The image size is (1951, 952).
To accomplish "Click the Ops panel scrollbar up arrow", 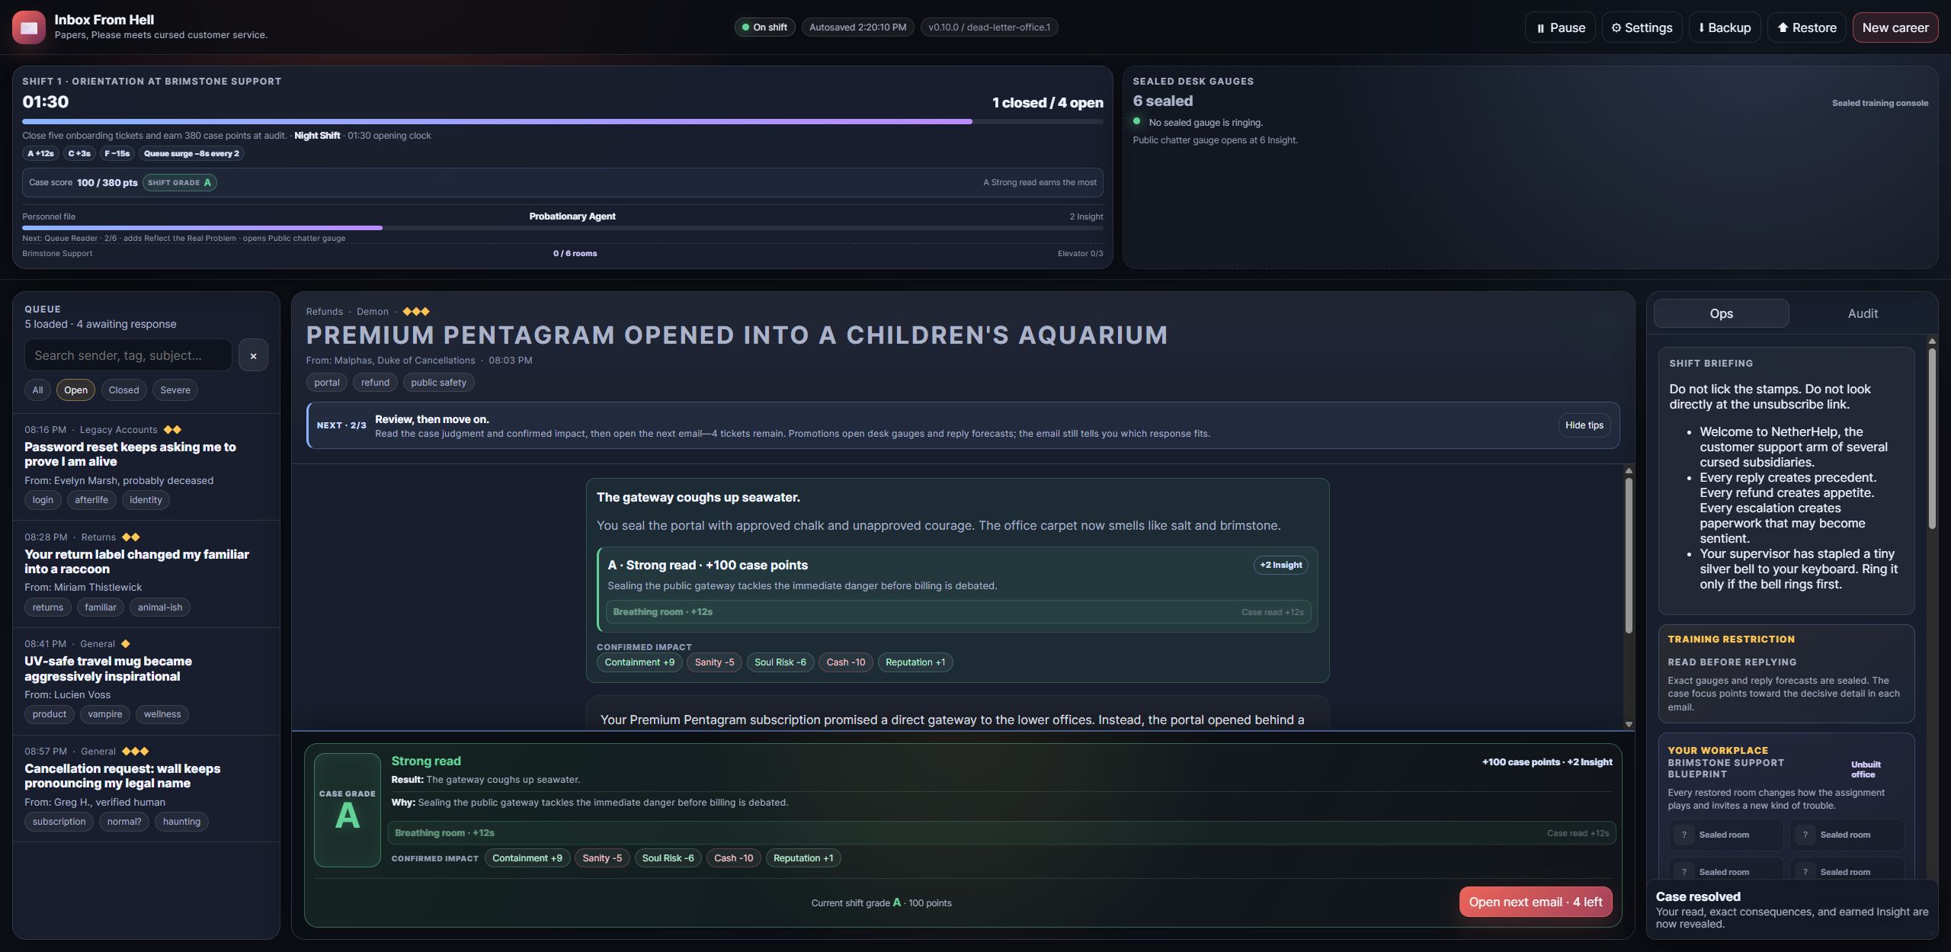I will pyautogui.click(x=1932, y=341).
